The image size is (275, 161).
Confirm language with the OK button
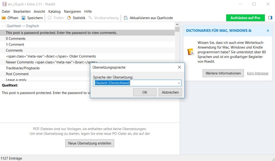[x=145, y=92]
